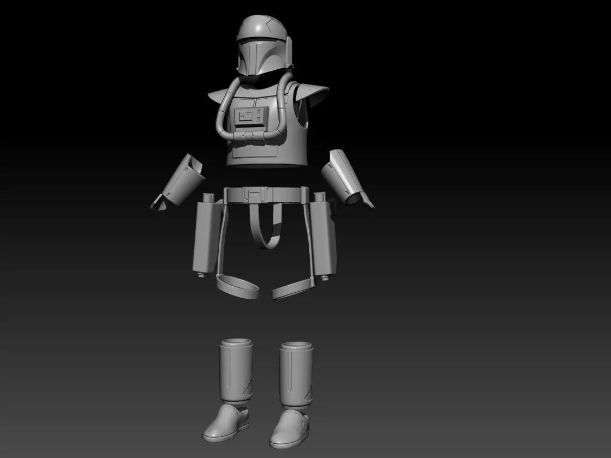The image size is (611, 458).
Task: Select the hip holster on the viewer's left
Action: pyautogui.click(x=207, y=235)
